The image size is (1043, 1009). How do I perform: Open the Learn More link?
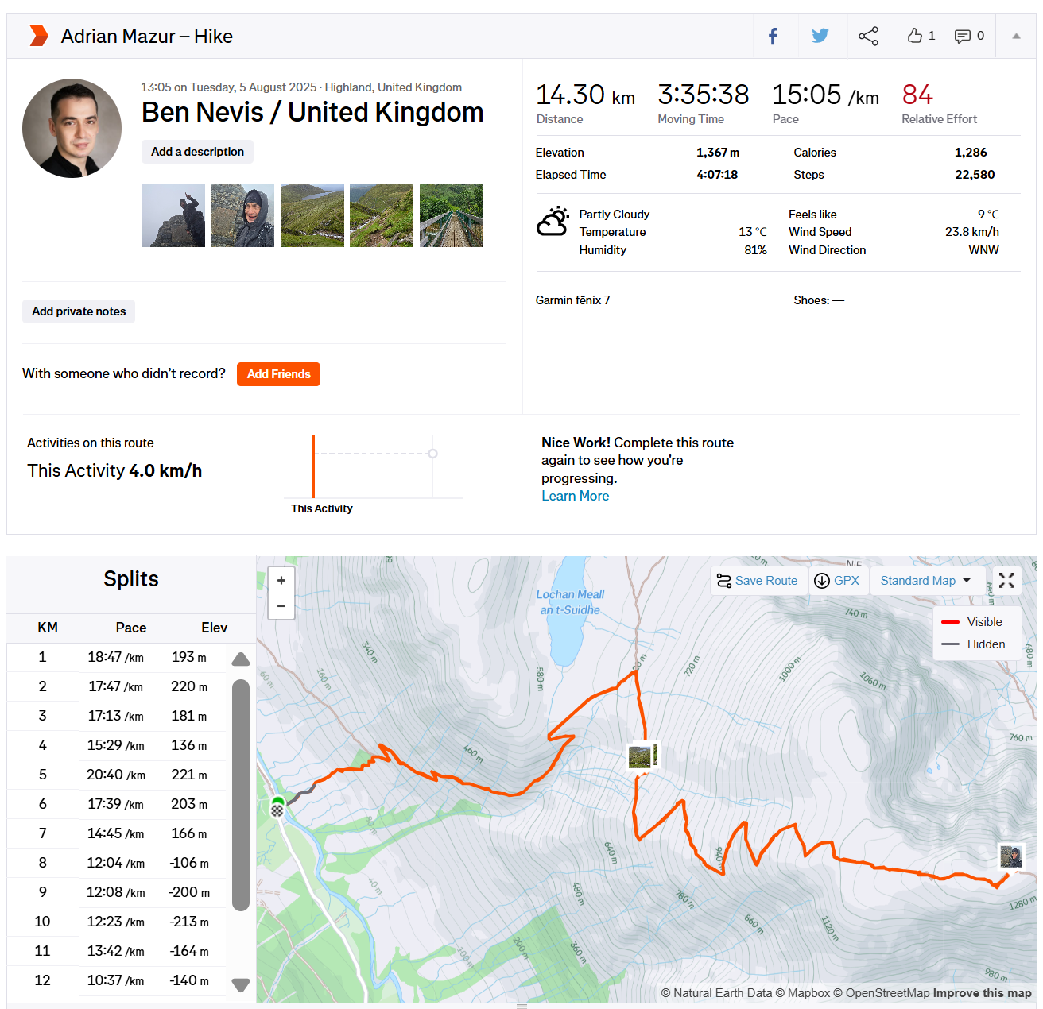575,496
